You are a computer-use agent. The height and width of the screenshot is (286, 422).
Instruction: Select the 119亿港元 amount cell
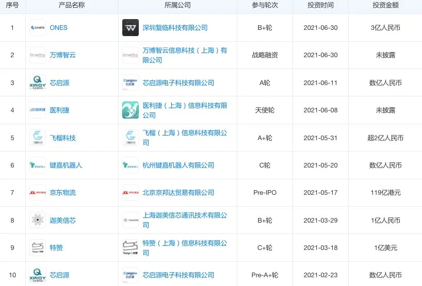pos(385,192)
